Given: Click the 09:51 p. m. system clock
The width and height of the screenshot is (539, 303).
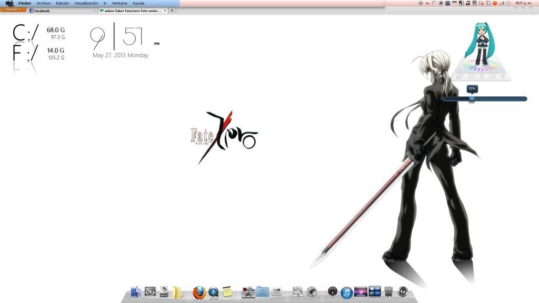Looking at the screenshot, I should [524, 3].
